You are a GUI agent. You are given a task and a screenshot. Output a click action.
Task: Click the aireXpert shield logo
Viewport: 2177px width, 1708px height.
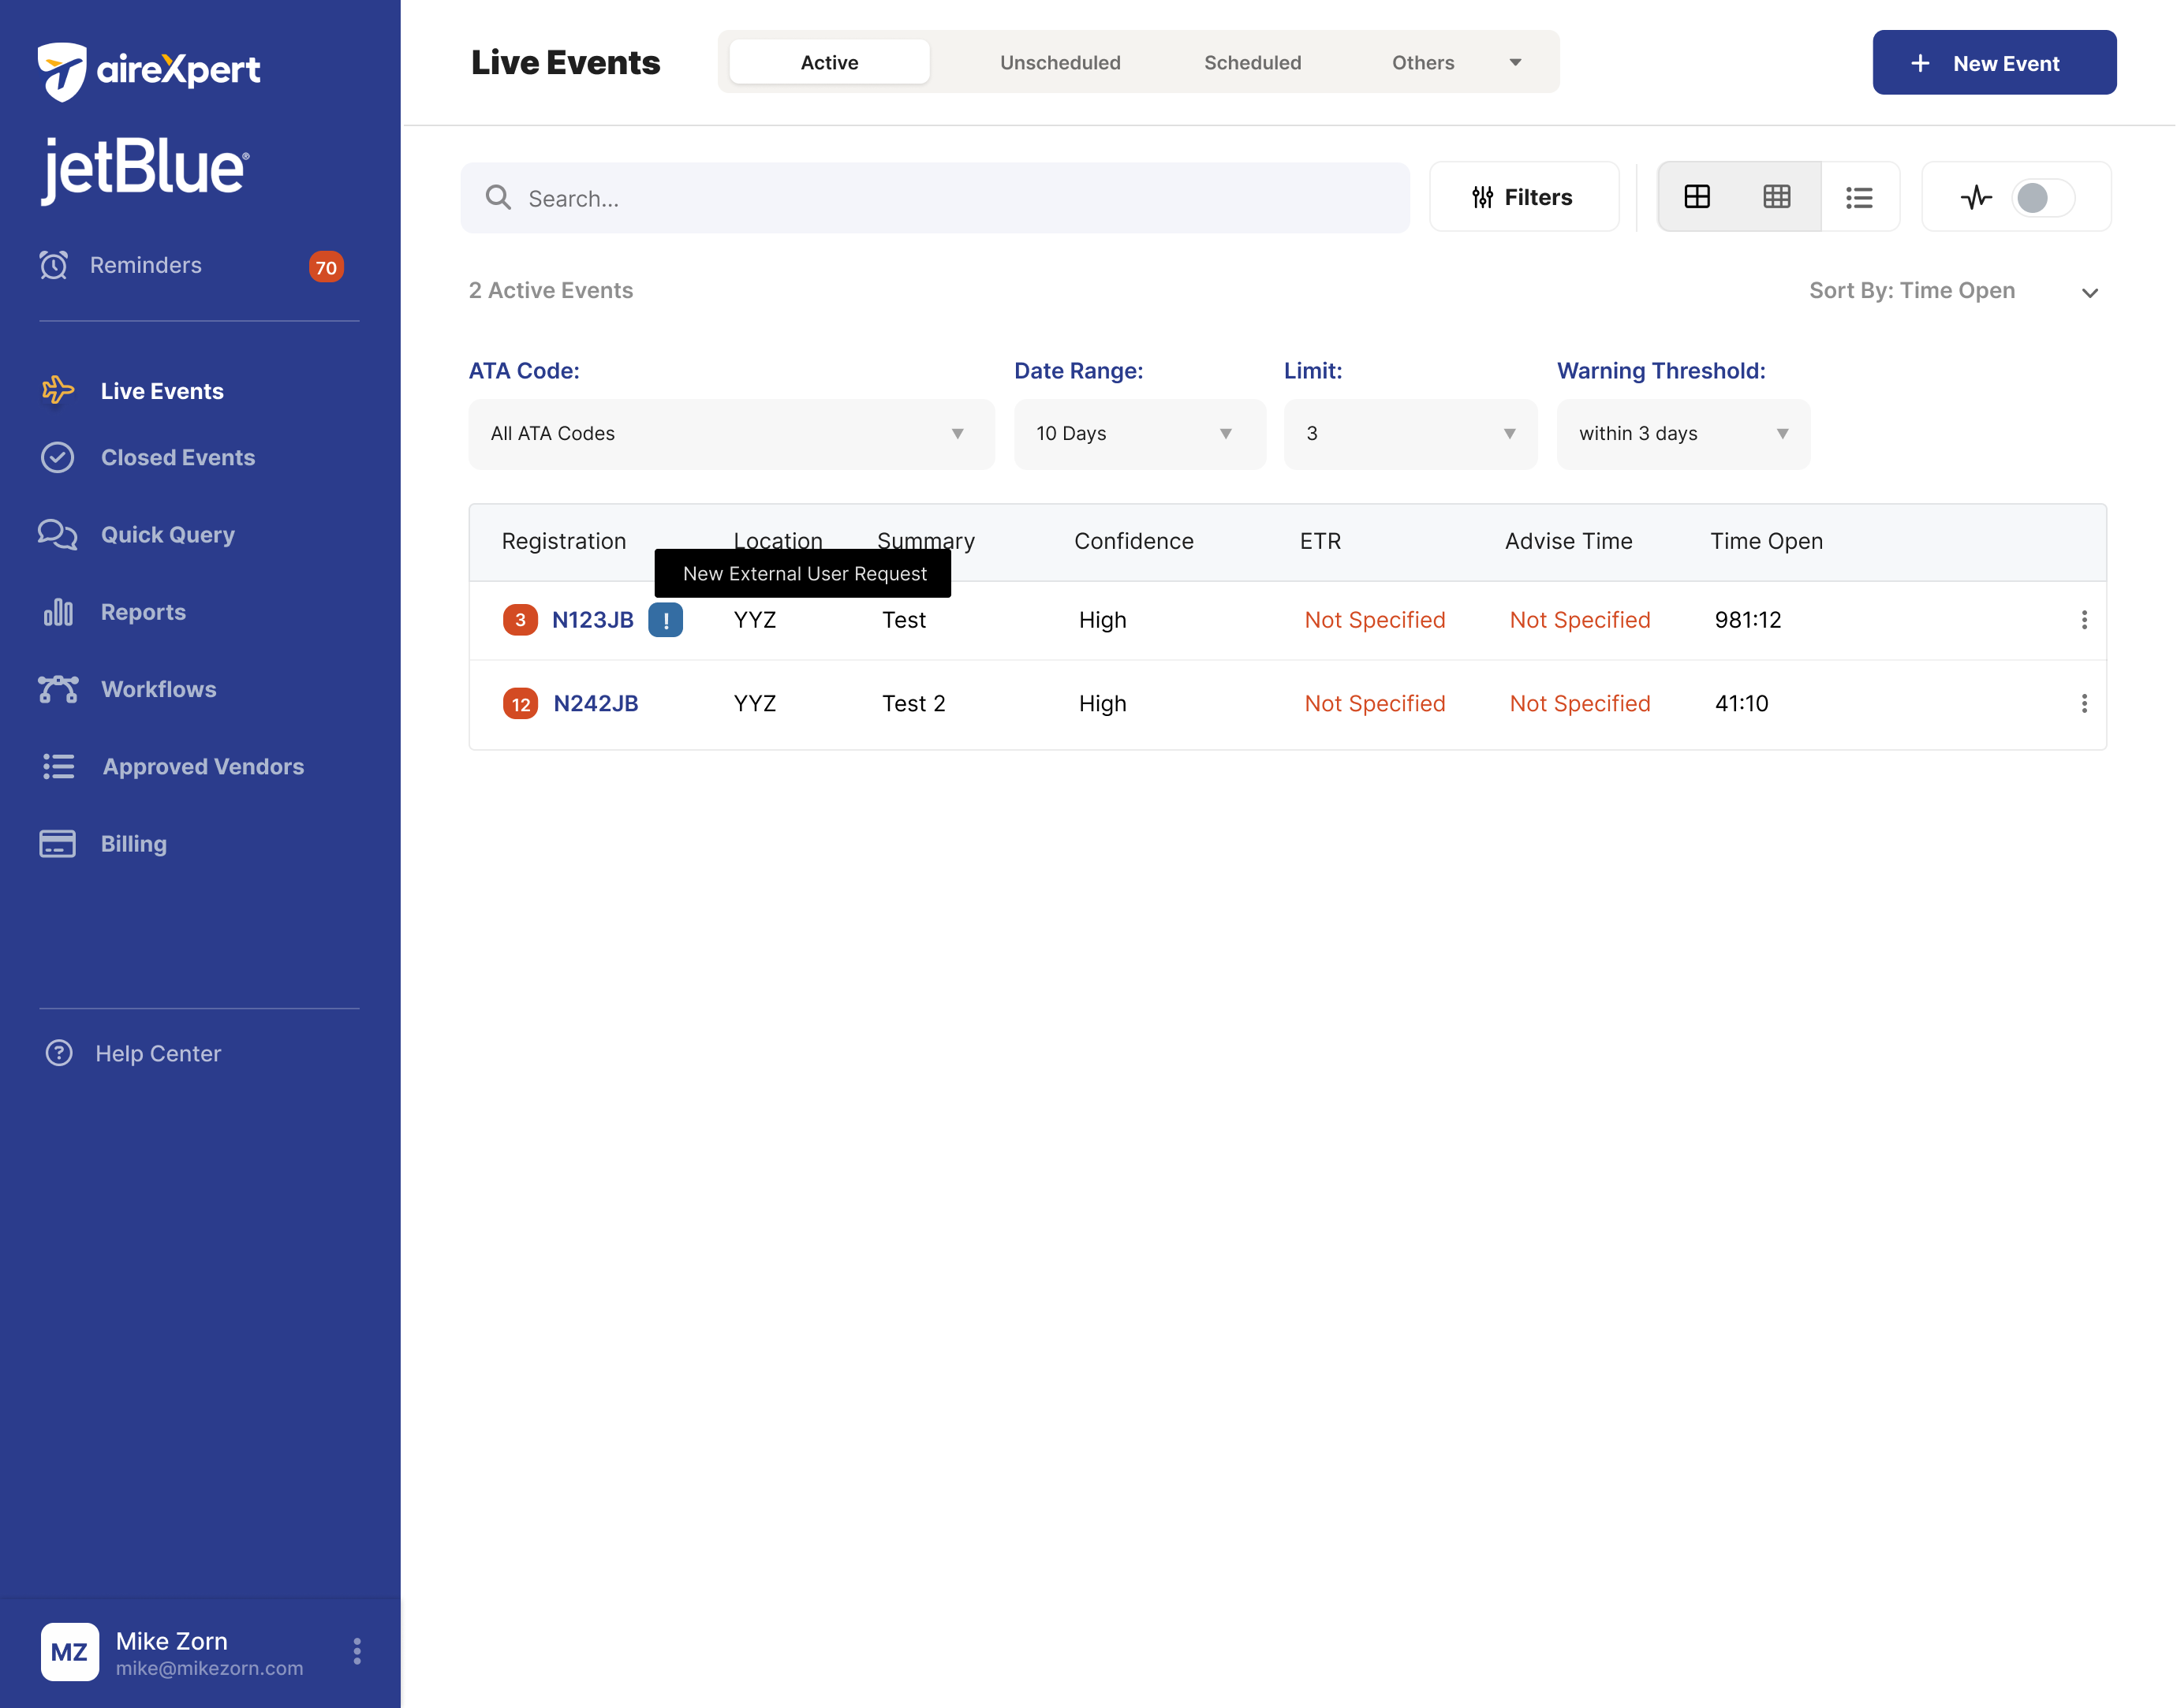point(62,71)
